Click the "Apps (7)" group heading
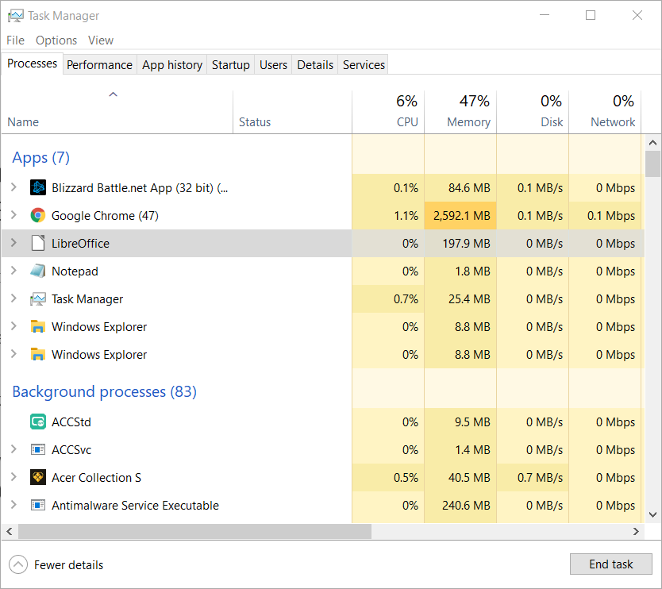This screenshot has height=589, width=662. [41, 158]
